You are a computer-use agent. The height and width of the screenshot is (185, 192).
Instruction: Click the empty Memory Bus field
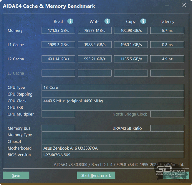click(x=58, y=128)
